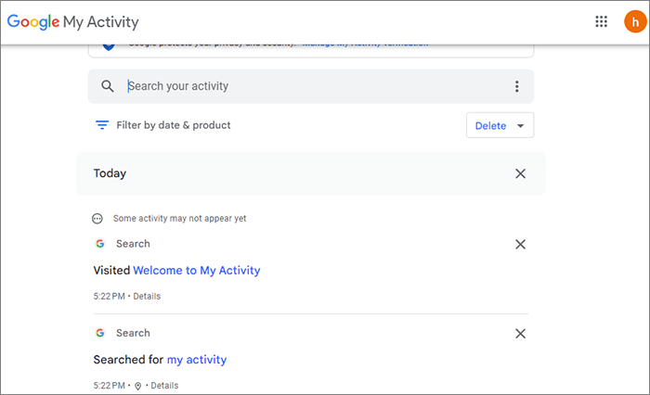The image size is (650, 395).
Task: Click the Google My Activity logo
Action: click(72, 21)
